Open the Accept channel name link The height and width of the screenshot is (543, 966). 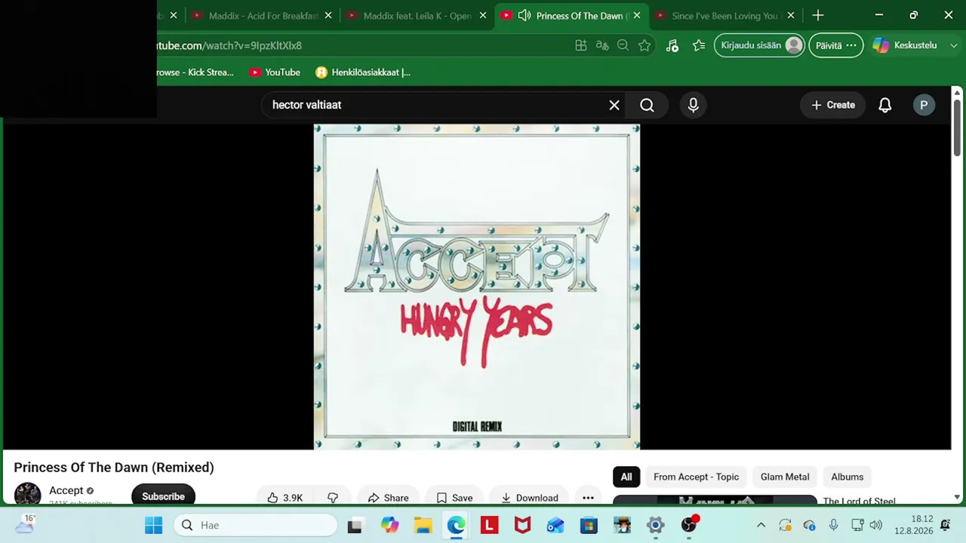[x=66, y=490]
